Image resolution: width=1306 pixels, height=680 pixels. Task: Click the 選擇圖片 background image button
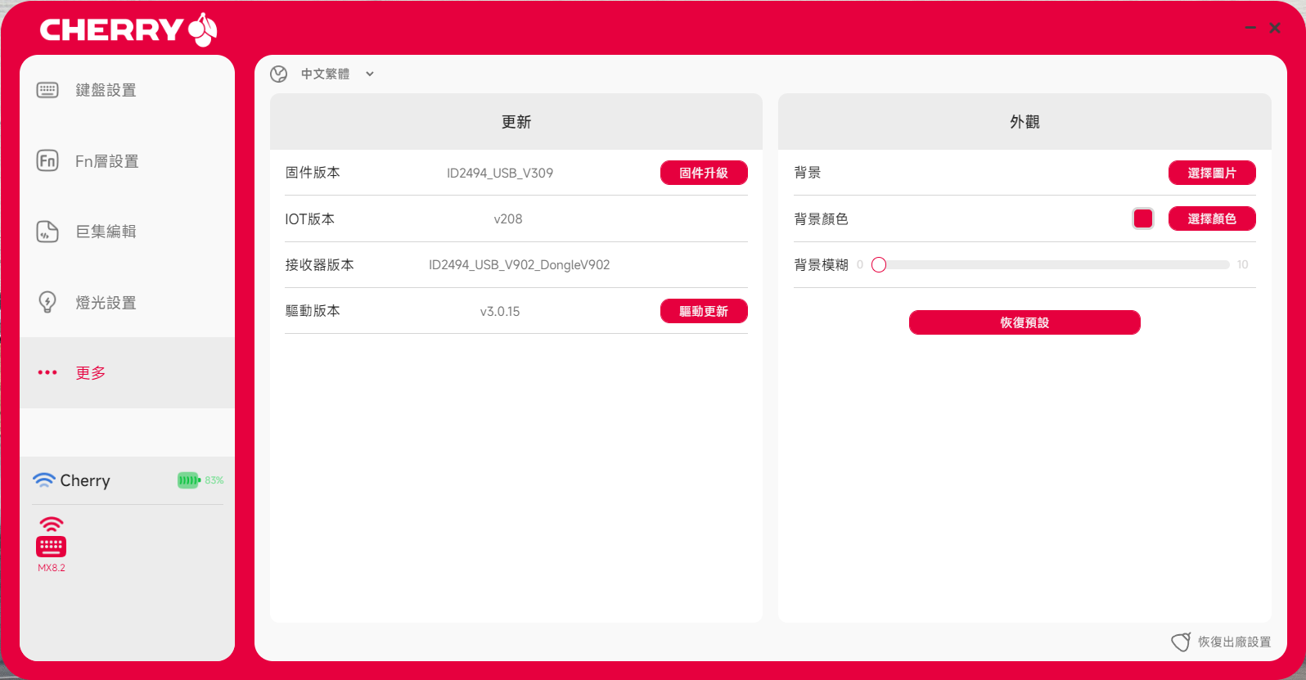1211,173
